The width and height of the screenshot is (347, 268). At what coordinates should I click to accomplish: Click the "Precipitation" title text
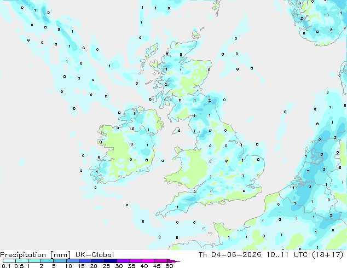click(x=23, y=255)
